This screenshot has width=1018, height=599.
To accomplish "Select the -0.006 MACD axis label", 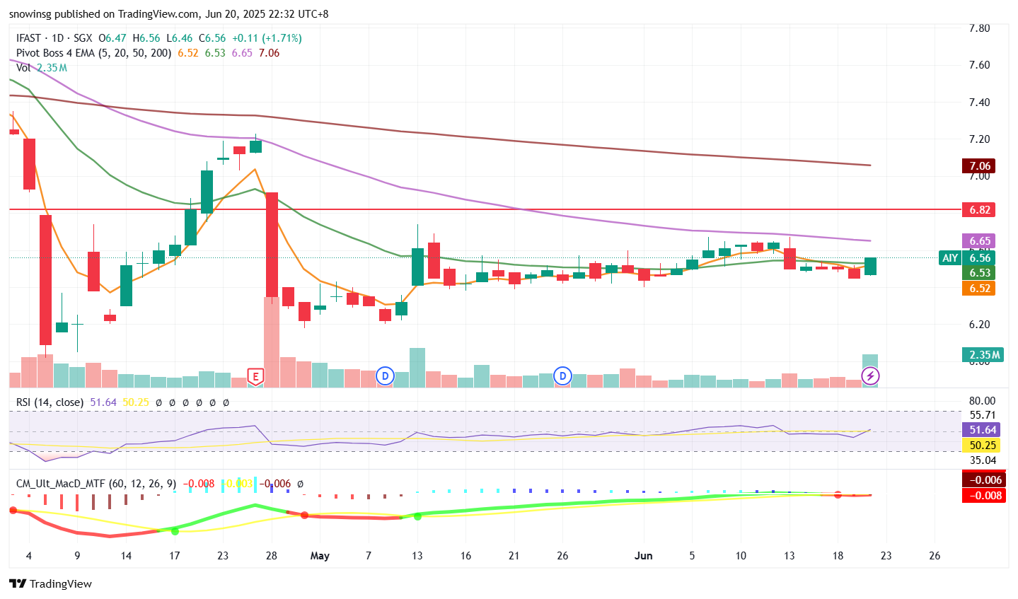I will [x=985, y=480].
